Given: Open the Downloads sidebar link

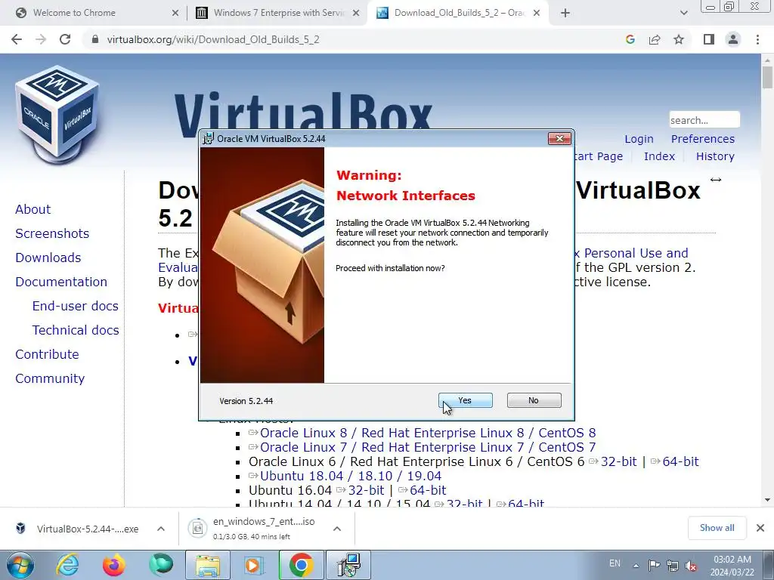Looking at the screenshot, I should (x=48, y=258).
